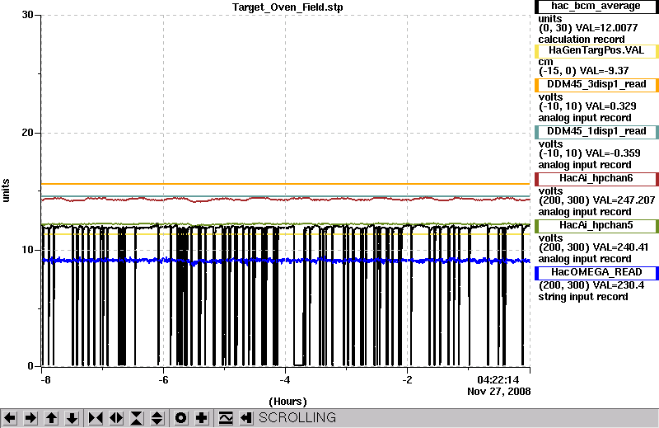
Task: Click the orange horizontal trace on the plot
Action: click(x=286, y=184)
